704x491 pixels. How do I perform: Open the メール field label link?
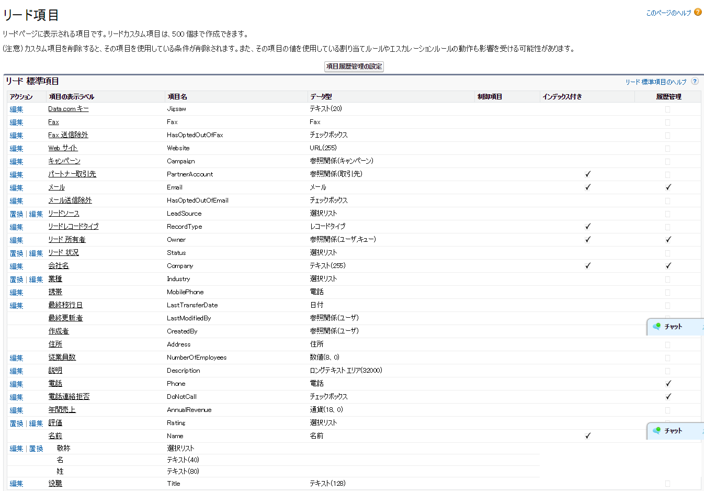(56, 187)
